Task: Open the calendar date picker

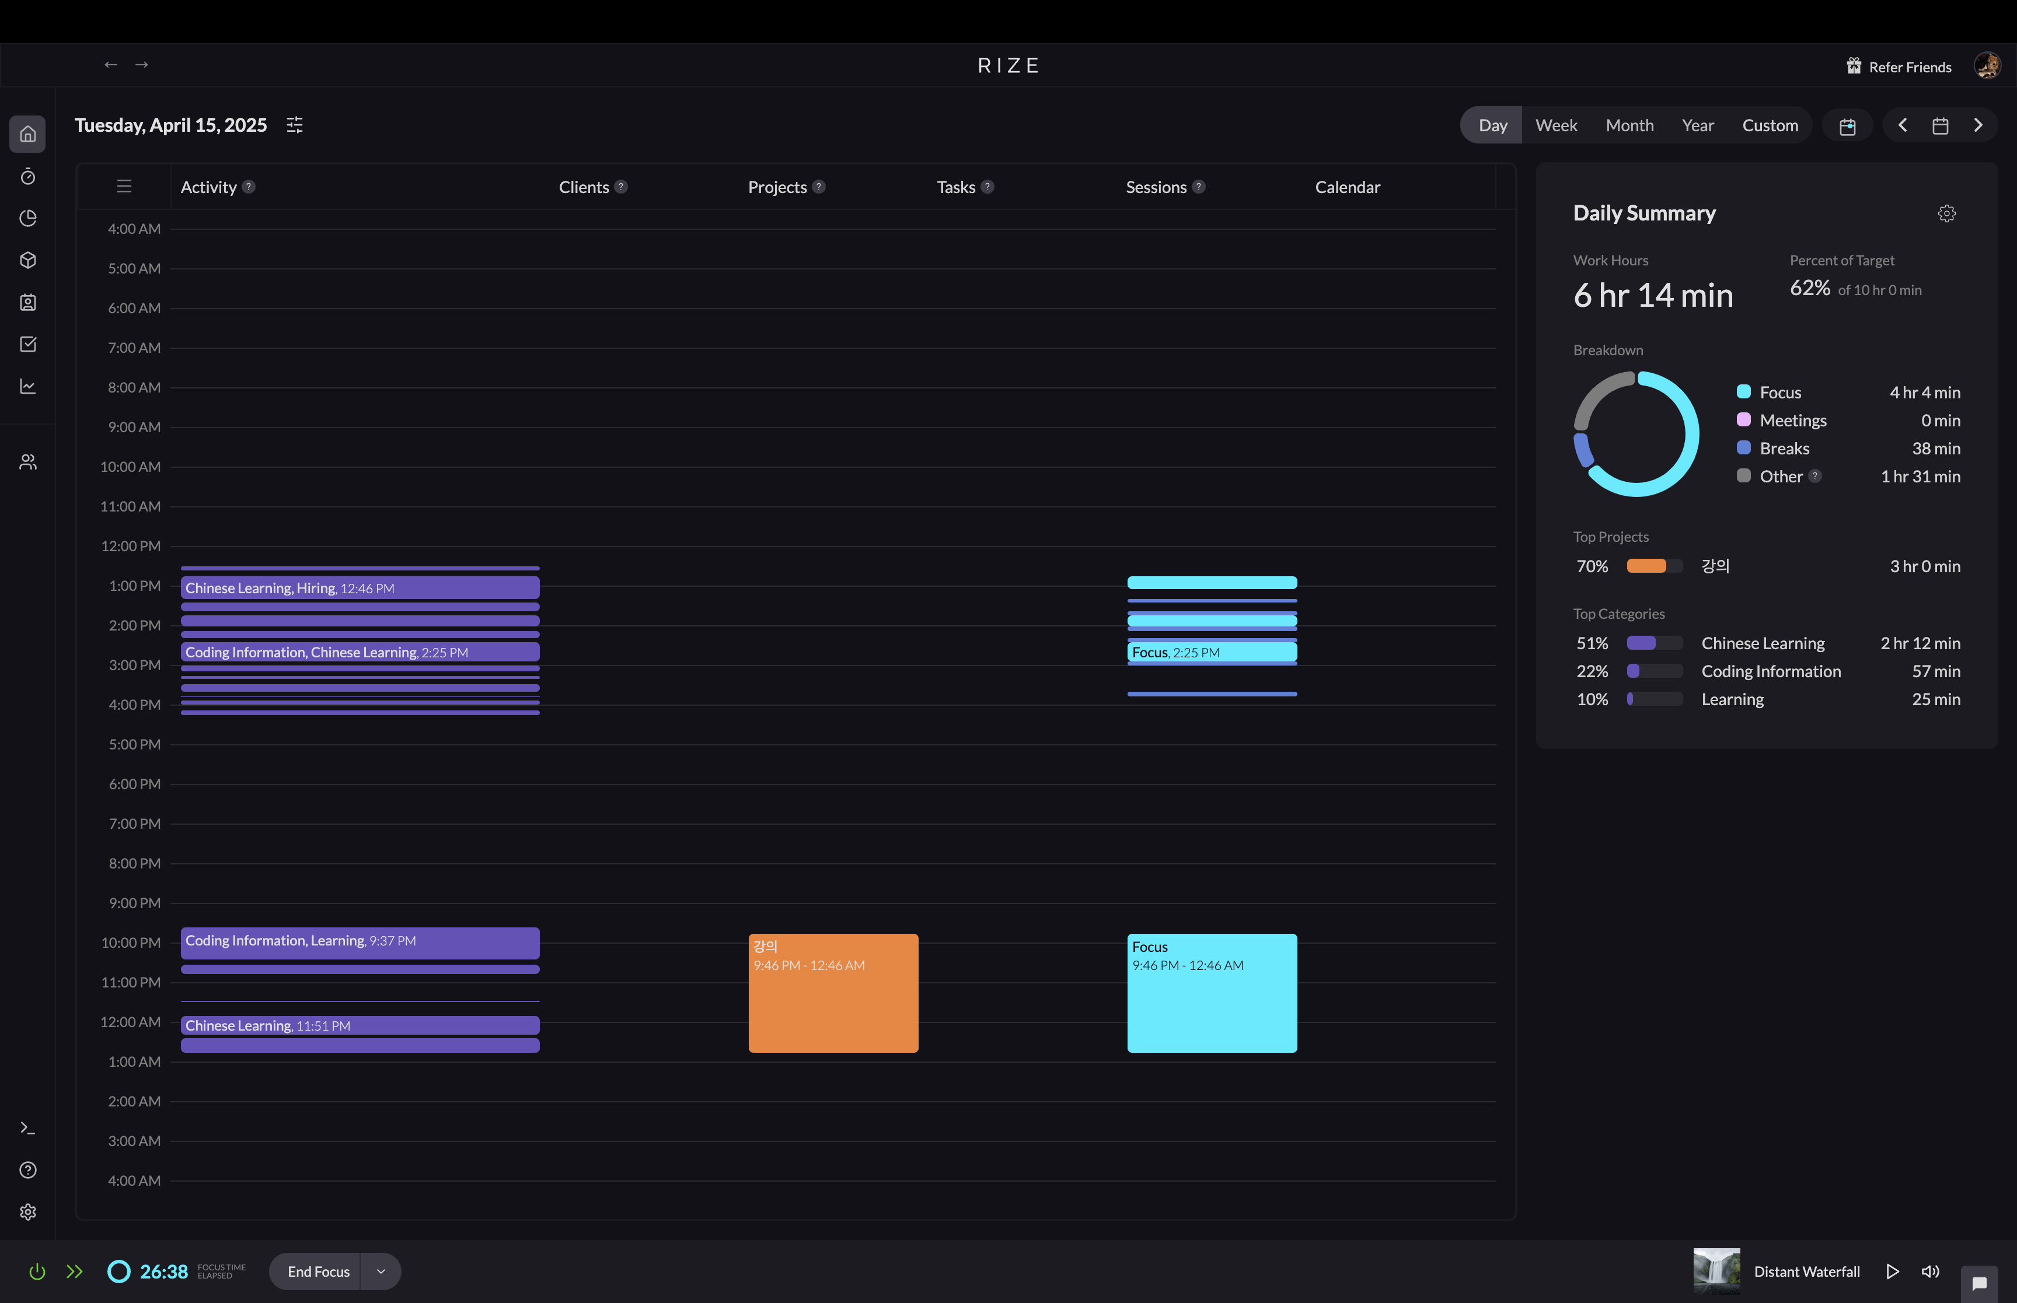Action: click(x=1940, y=125)
